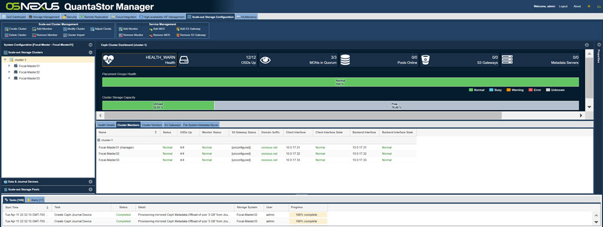Click the Pools Online database stack icon
Screen dimensions: 603x227
pyautogui.click(x=345, y=60)
